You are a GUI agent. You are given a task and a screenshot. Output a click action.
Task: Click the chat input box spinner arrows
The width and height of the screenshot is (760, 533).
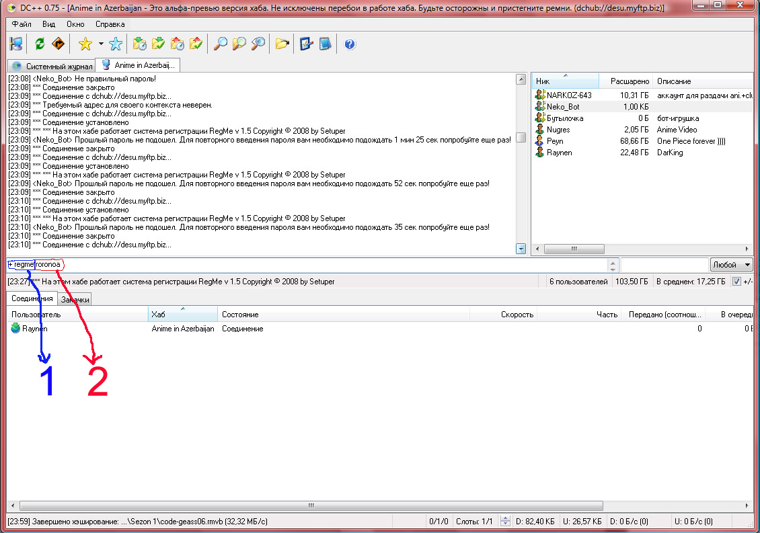point(613,265)
